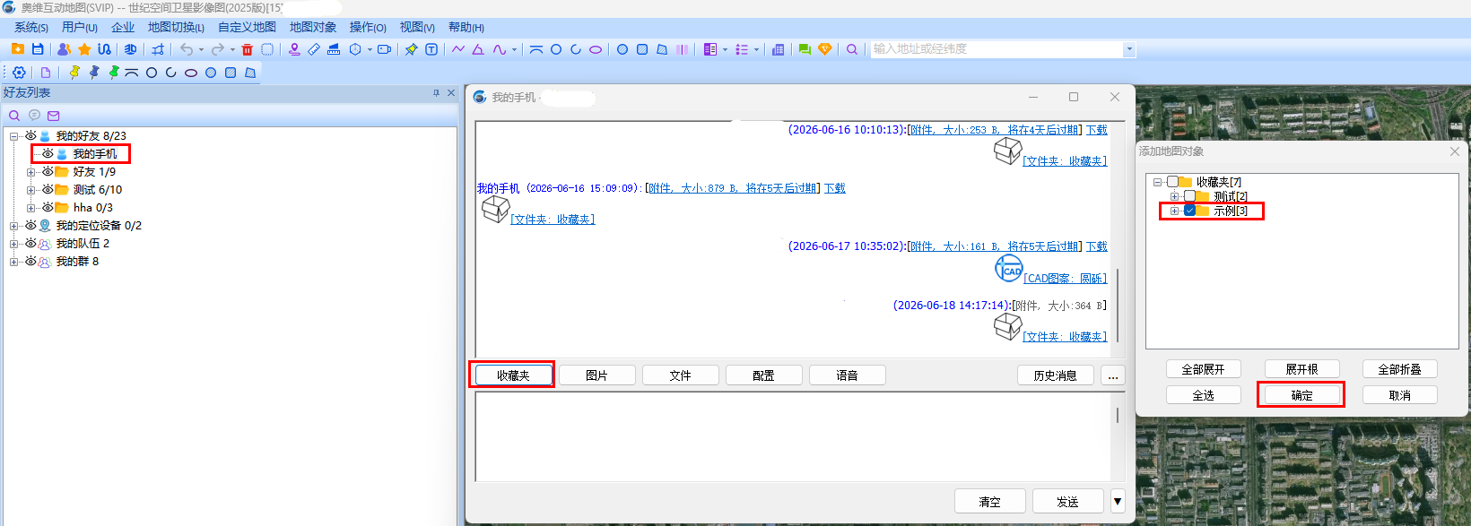Expand the 测试 6/10 friends tree node

click(30, 190)
